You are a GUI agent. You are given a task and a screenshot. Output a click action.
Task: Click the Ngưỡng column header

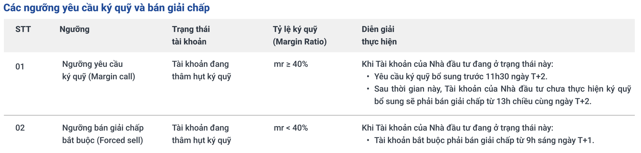point(74,29)
